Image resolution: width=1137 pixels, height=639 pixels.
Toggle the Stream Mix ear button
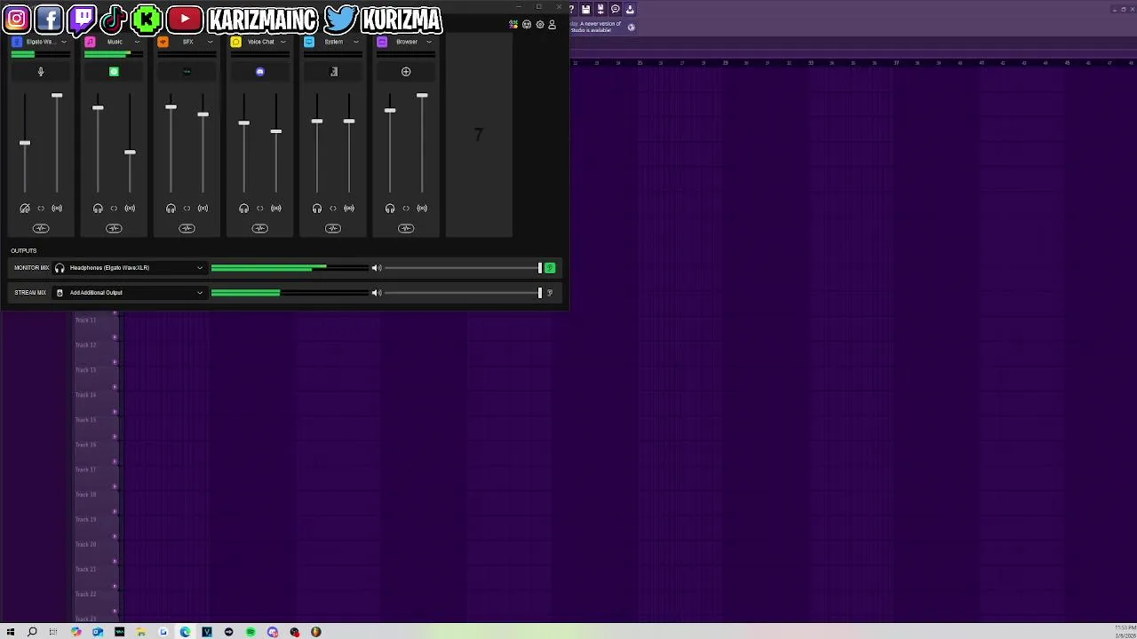pyautogui.click(x=550, y=293)
